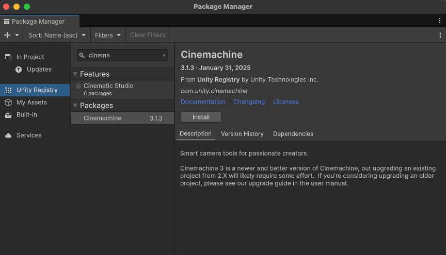
Task: Open the Sort: Name (asc) dropdown
Action: (57, 35)
